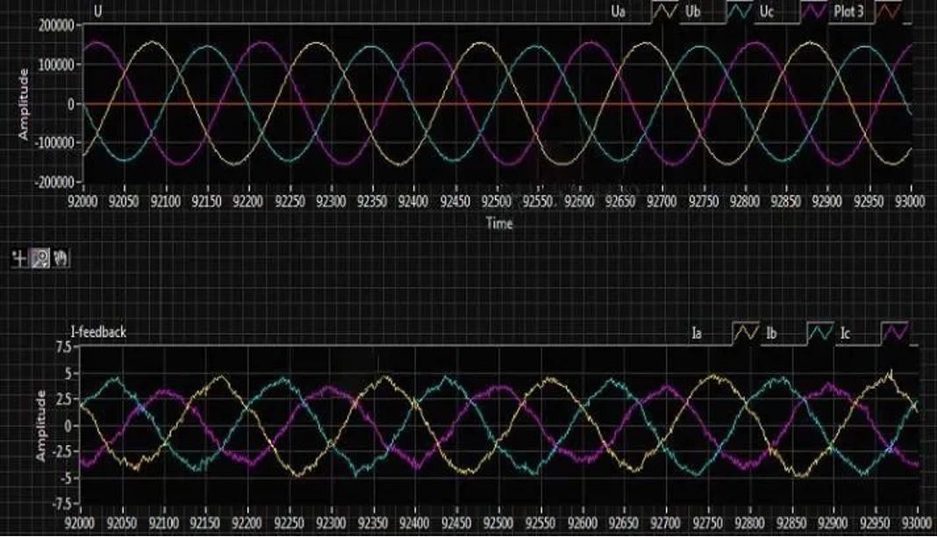The width and height of the screenshot is (937, 537).
Task: Click the Ub plot legend icon
Action: pyautogui.click(x=740, y=12)
